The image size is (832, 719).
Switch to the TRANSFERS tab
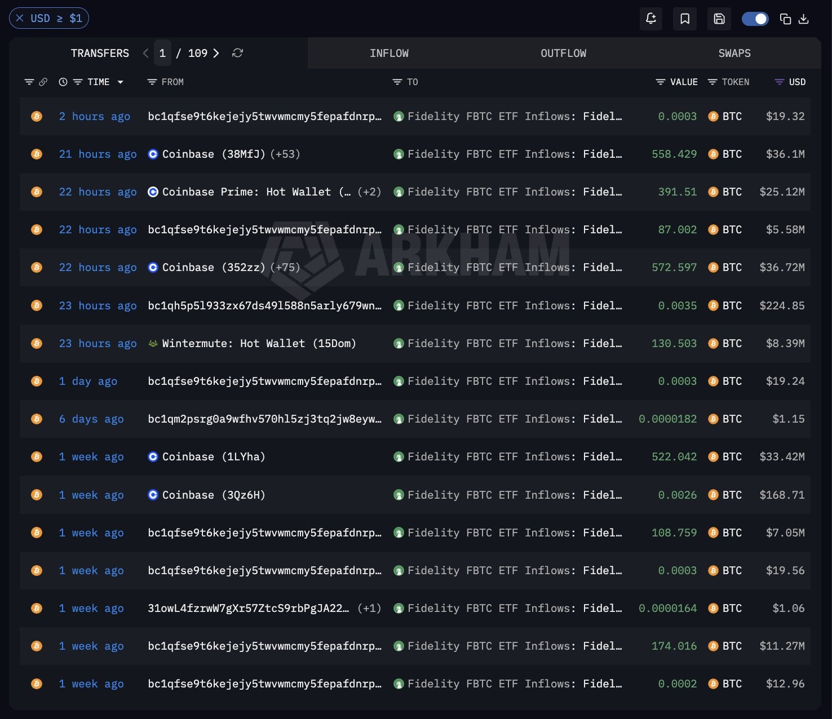(x=100, y=53)
